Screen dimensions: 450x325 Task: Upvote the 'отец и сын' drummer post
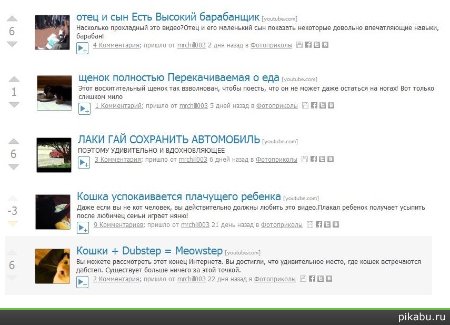[12, 19]
